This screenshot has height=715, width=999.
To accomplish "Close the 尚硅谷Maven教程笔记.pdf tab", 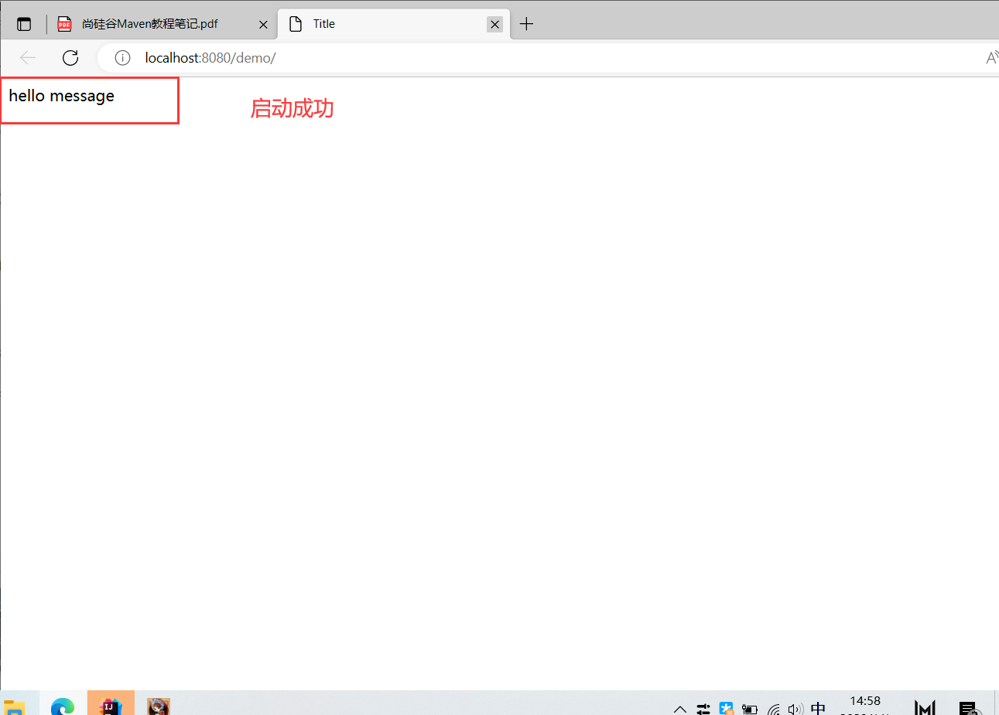I will click(x=263, y=24).
